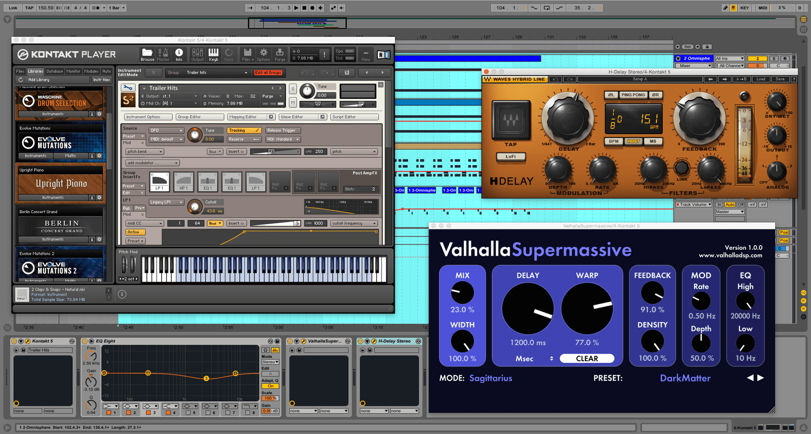Click the record button in Ableton transport

312,8
